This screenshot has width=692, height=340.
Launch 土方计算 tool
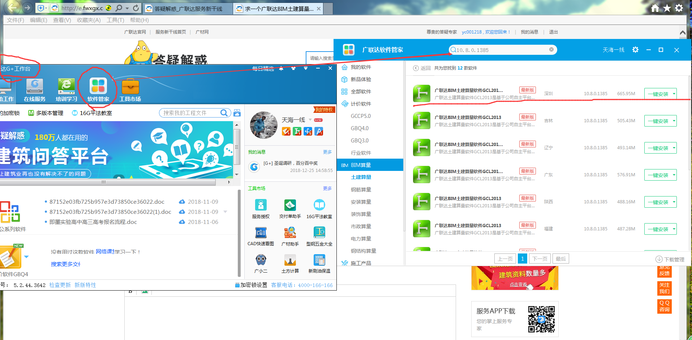tap(290, 263)
